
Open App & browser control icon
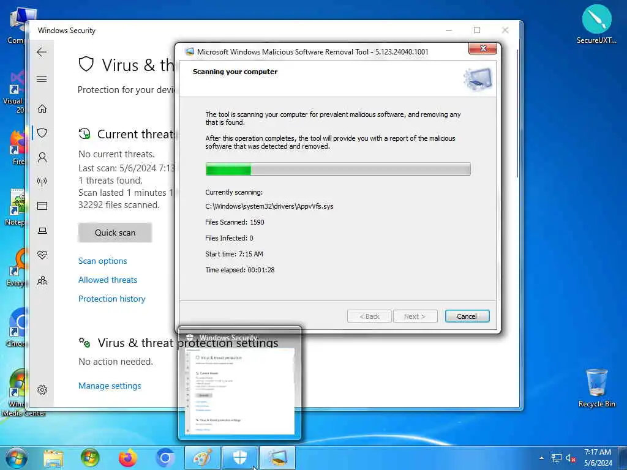point(42,206)
